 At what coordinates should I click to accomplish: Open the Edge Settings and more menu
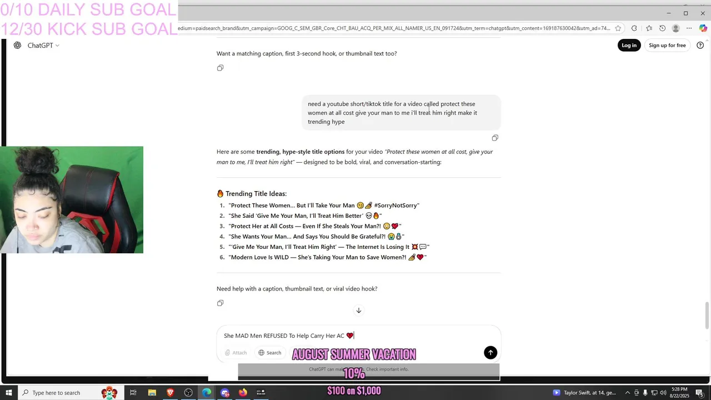coord(689,28)
